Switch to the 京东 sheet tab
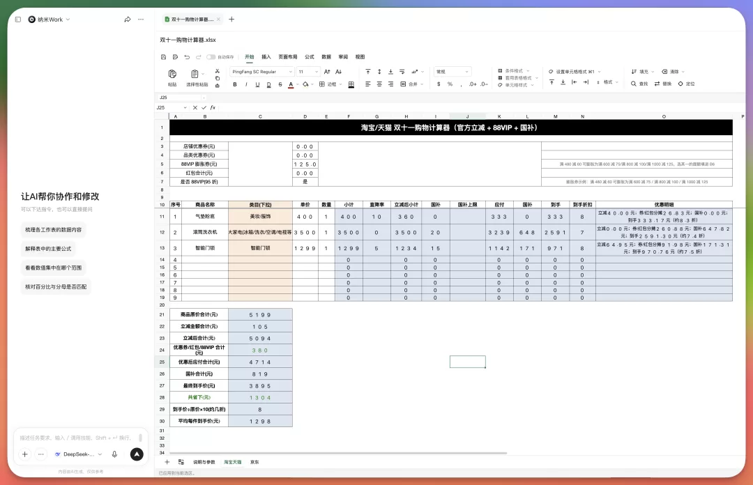Image resolution: width=753 pixels, height=485 pixels. point(254,462)
